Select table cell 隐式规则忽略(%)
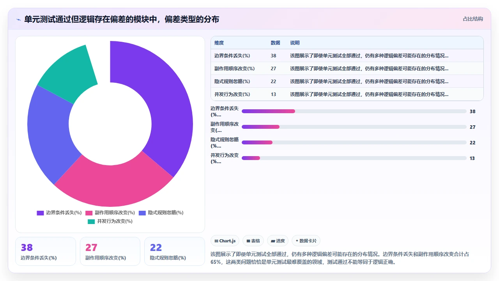Image resolution: width=499 pixels, height=281 pixels. [232, 82]
